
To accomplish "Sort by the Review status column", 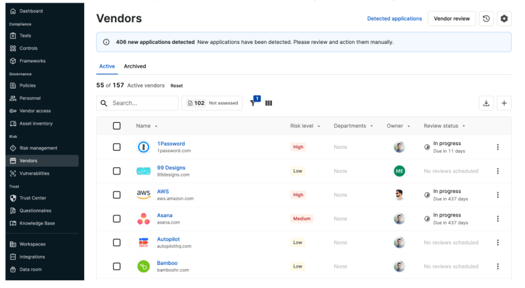I will [444, 126].
